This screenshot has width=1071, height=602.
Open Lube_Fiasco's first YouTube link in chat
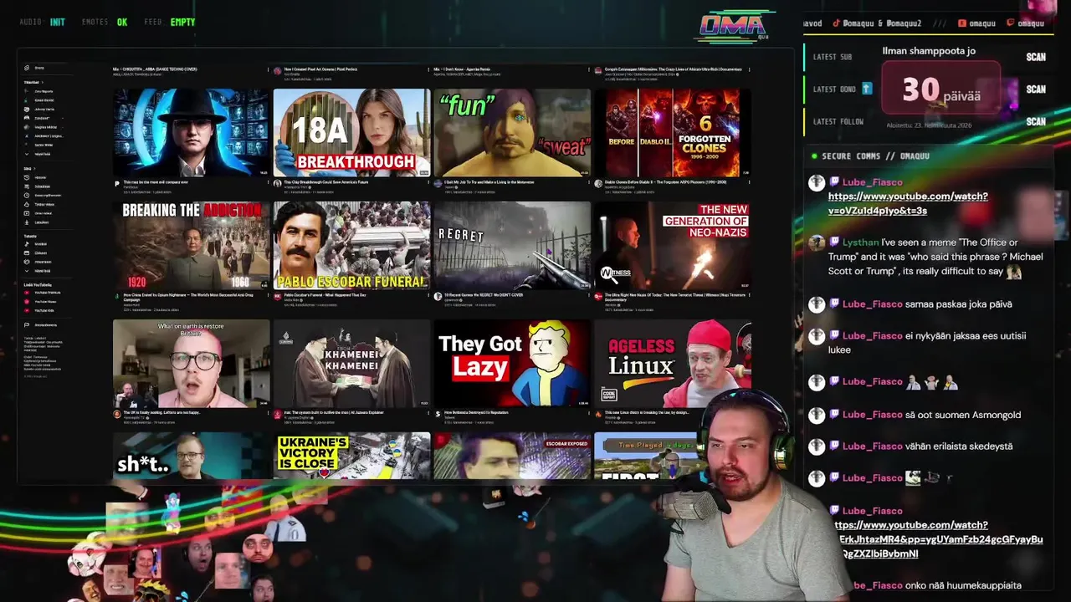click(908, 203)
